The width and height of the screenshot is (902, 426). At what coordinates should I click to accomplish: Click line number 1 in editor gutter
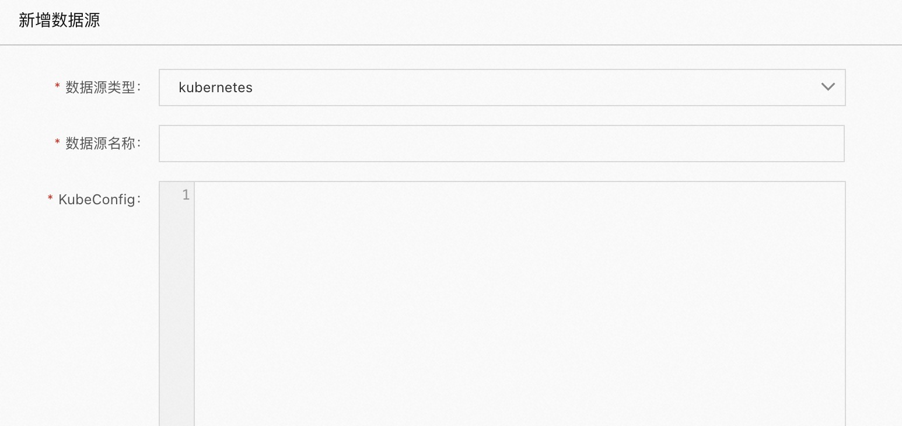[186, 195]
